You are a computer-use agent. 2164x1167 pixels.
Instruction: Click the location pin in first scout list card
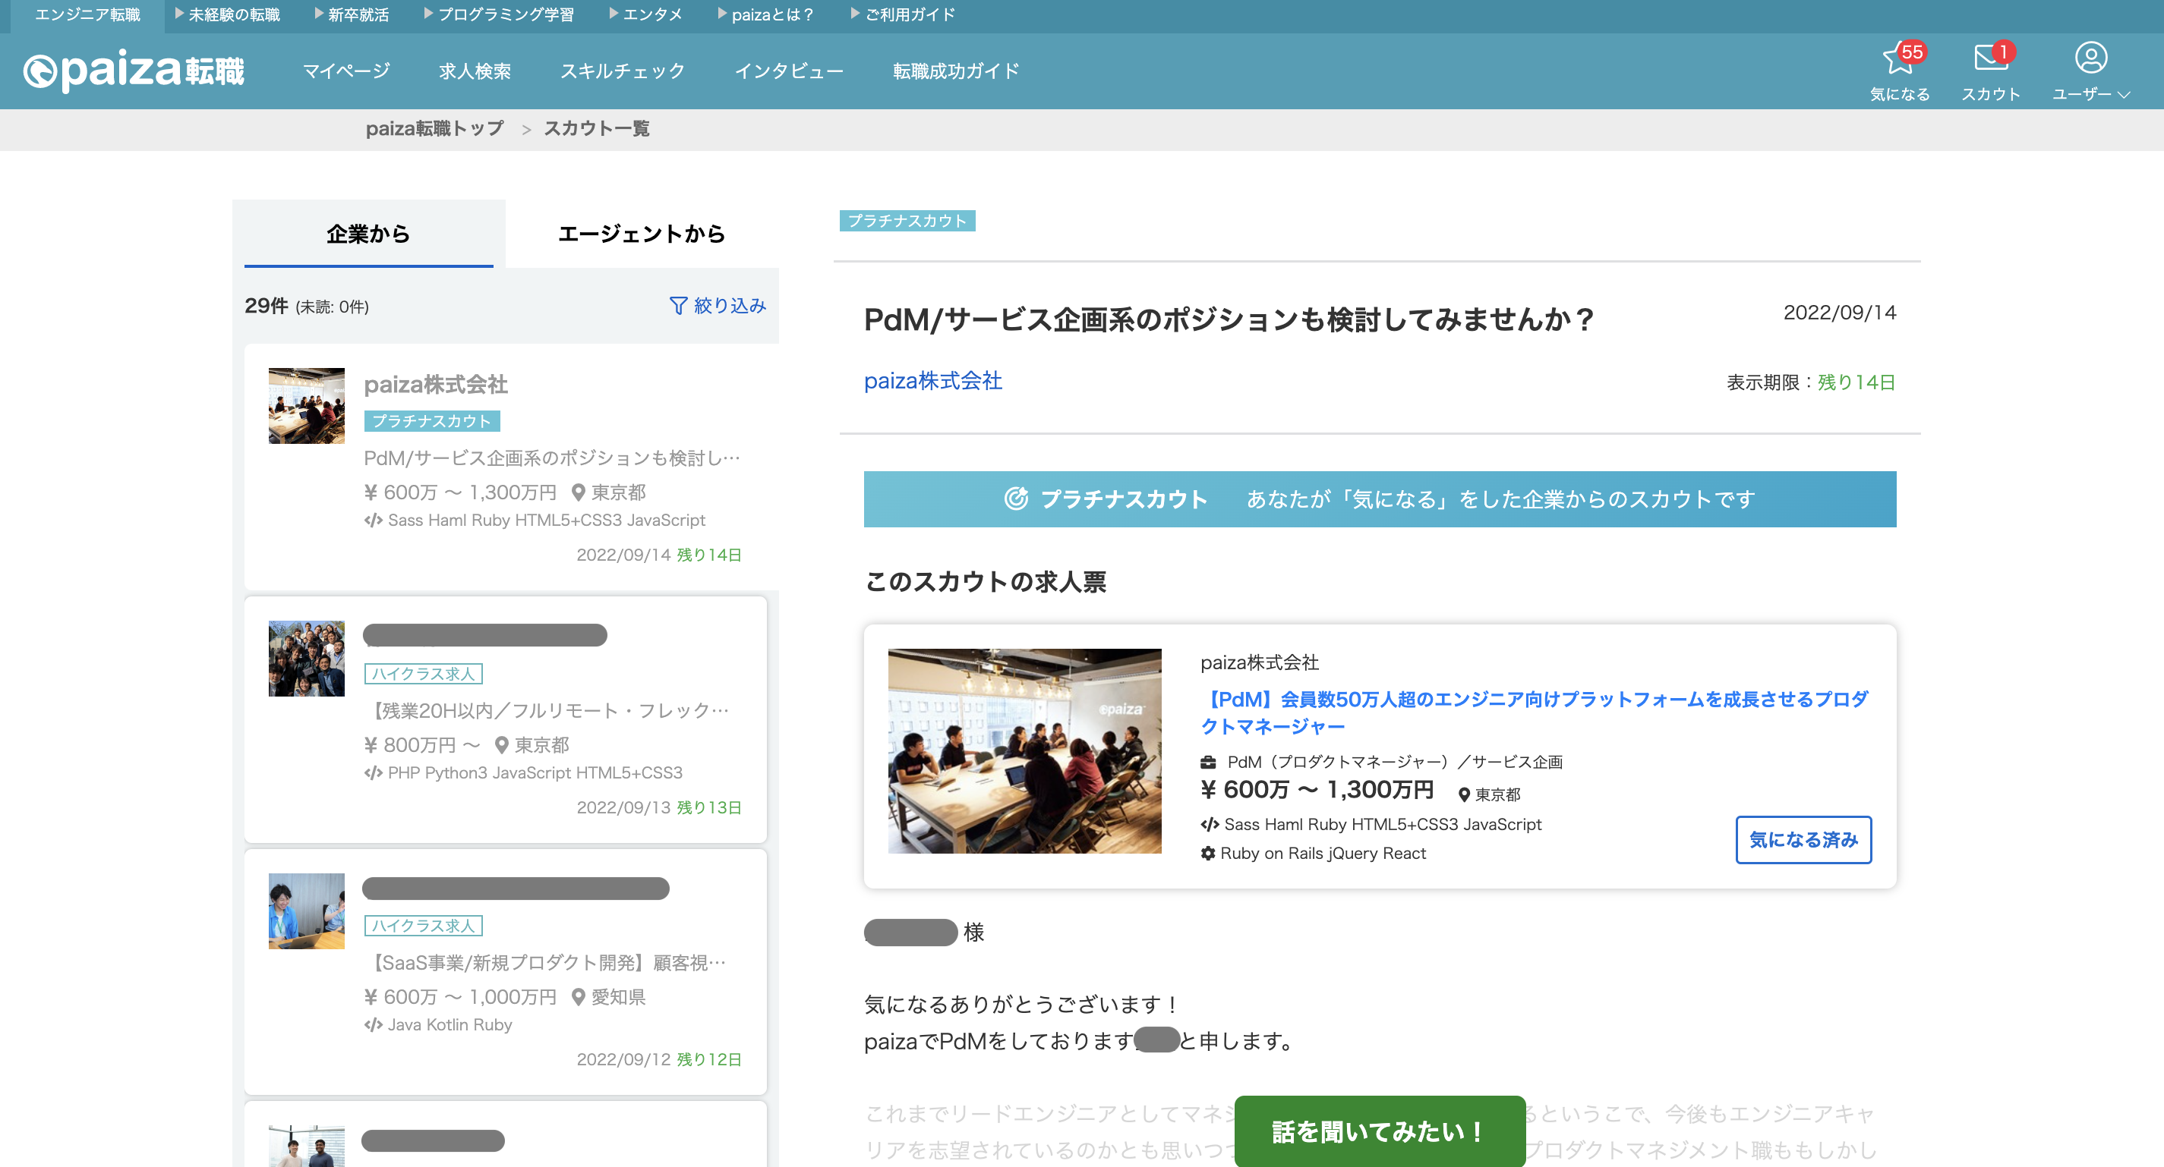pos(578,492)
